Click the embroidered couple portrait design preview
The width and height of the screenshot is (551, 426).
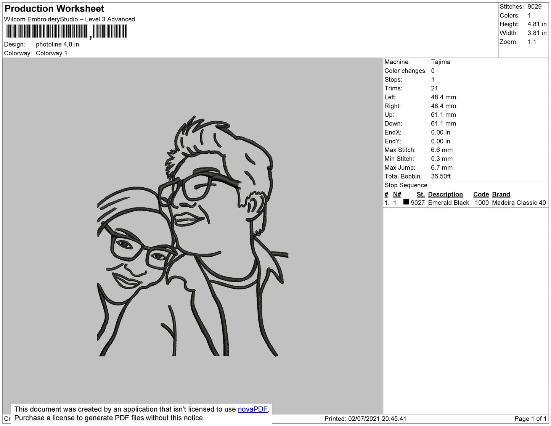[193, 236]
